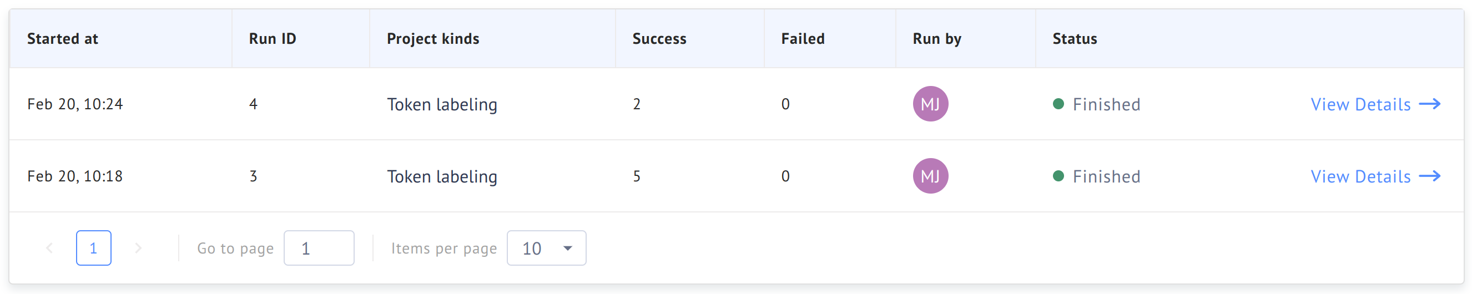Go to the previous page chevron

[50, 248]
